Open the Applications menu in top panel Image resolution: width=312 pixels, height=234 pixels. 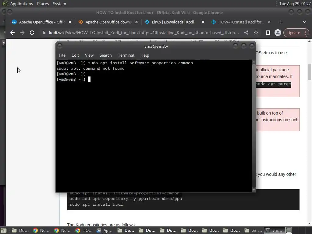pyautogui.click(x=22, y=4)
